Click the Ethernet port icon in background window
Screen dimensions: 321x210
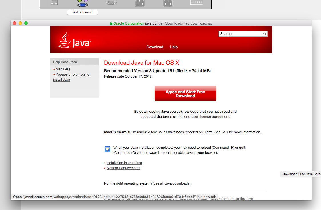pos(54,2)
